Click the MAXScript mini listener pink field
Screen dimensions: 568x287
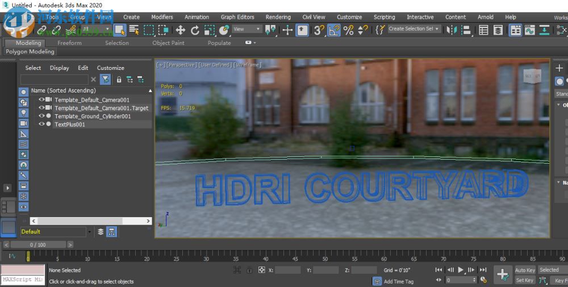[23, 270]
